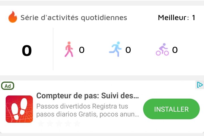Open "Série d'activités quotidiennes" heading
Screen dimensions: 204x136
(x=74, y=18)
